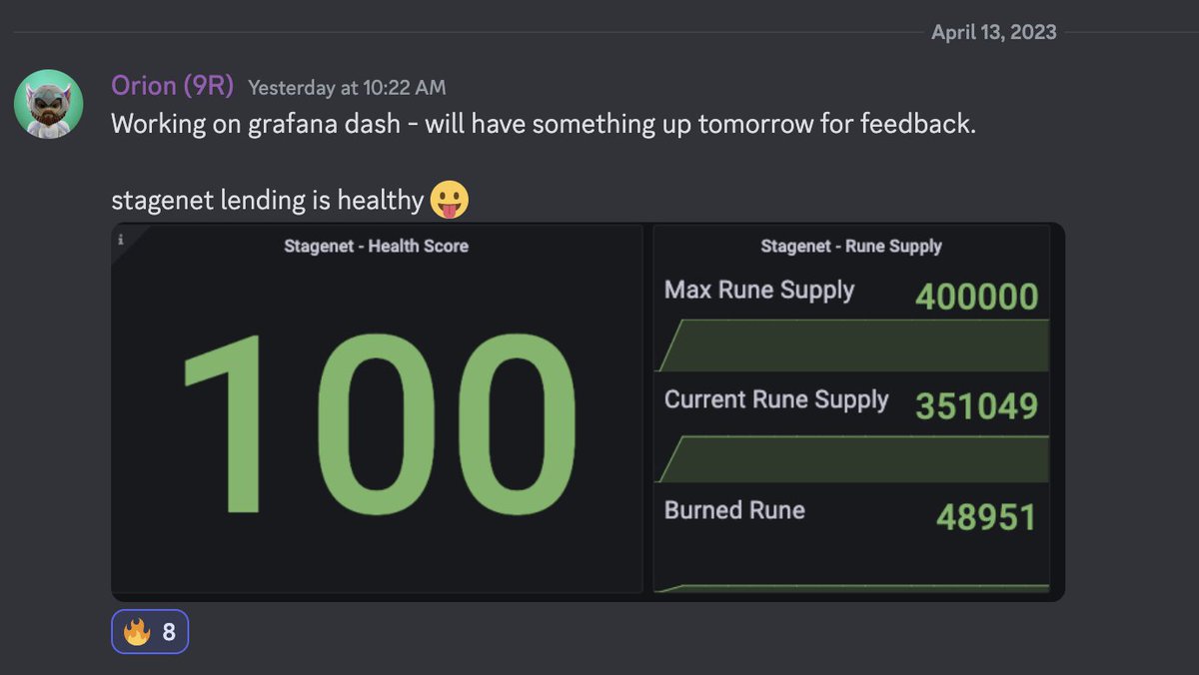
Task: Click the reaction count number 8
Action: pyautogui.click(x=169, y=632)
